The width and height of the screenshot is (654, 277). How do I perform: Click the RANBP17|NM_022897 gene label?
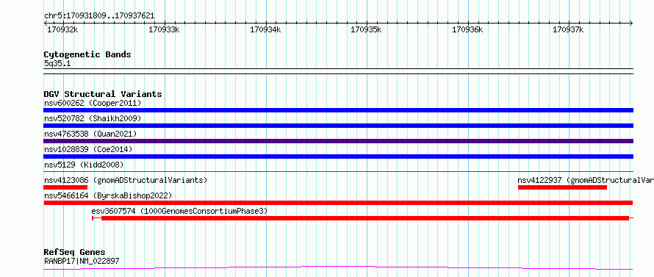coord(82,261)
